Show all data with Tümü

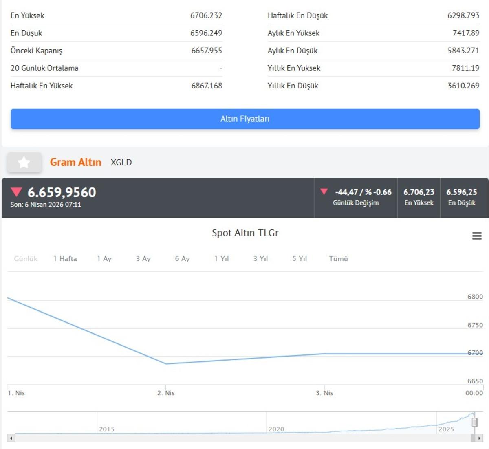pos(338,259)
